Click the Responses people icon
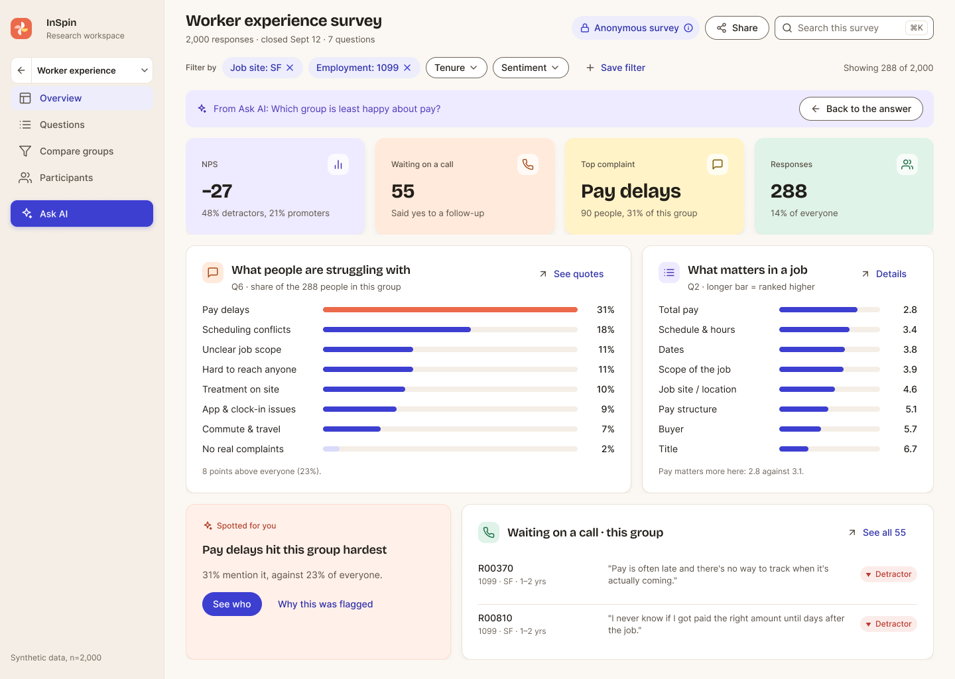This screenshot has height=679, width=955. tap(907, 164)
